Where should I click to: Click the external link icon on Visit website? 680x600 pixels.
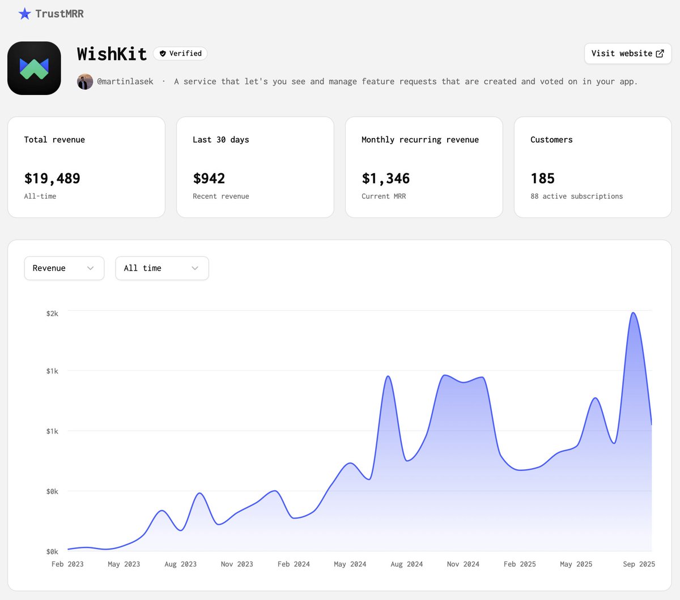(660, 53)
